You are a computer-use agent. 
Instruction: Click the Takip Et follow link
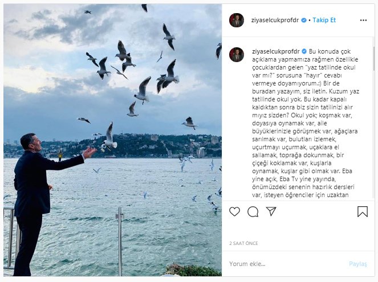pyautogui.click(x=324, y=20)
